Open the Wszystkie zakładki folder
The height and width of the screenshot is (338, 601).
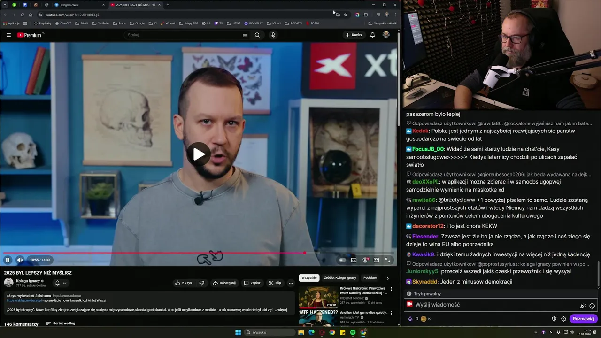click(x=383, y=23)
